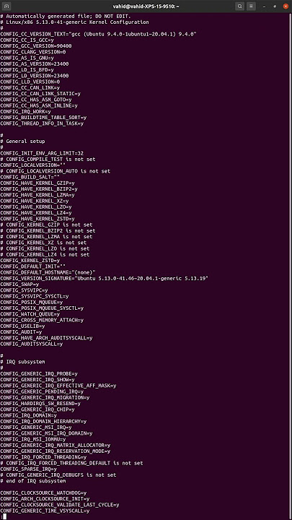292x520 pixels.
Task: Close the terminal window
Action: 286,6
